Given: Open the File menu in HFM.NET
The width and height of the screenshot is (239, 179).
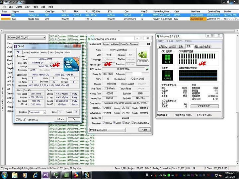Looking at the screenshot, I should [4, 7].
